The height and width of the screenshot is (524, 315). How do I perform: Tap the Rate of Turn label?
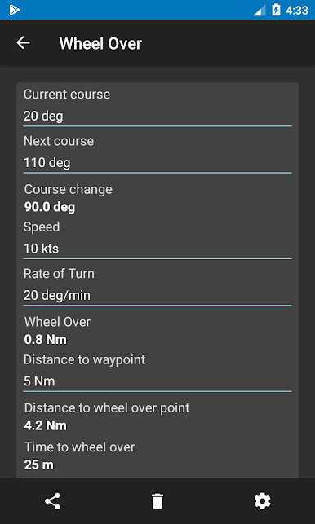tap(59, 274)
